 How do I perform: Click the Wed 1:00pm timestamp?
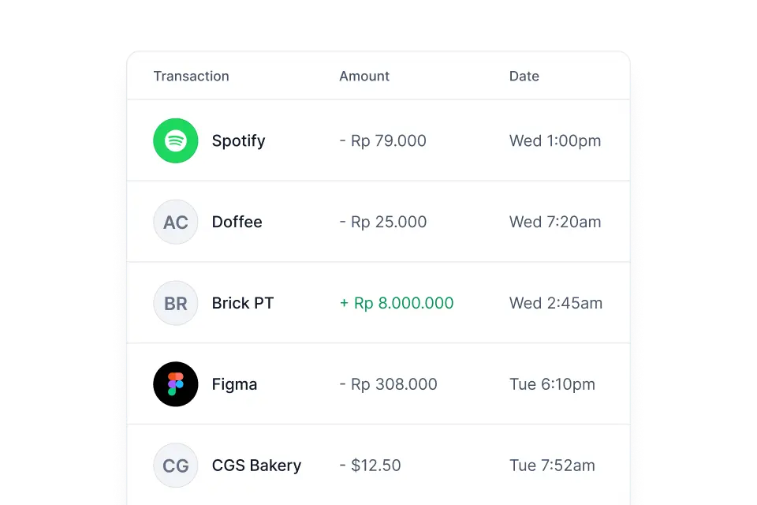pyautogui.click(x=555, y=140)
